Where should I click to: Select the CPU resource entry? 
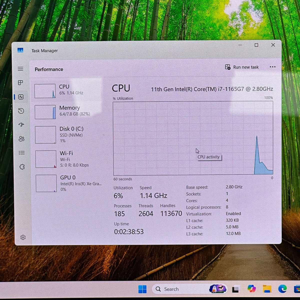point(69,91)
